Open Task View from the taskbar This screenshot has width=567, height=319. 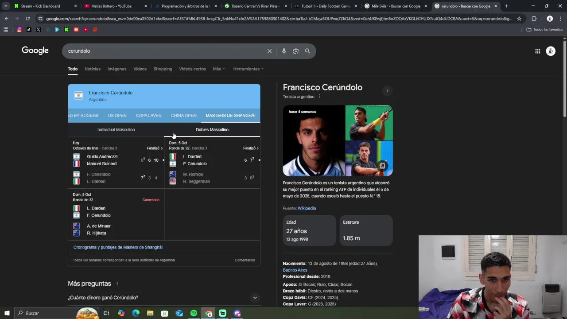(106, 313)
